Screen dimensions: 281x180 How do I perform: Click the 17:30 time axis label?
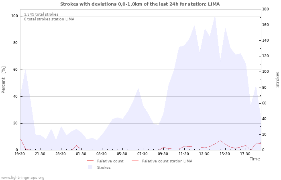tap(245, 154)
